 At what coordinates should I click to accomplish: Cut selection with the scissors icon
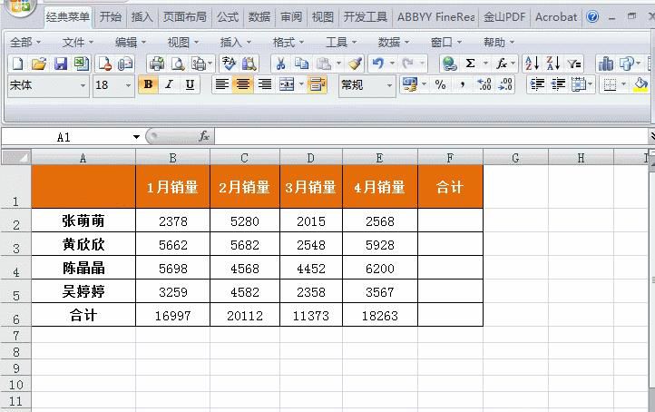280,64
